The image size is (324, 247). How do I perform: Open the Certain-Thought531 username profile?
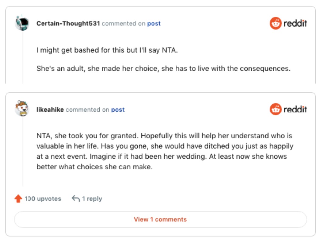pos(68,24)
